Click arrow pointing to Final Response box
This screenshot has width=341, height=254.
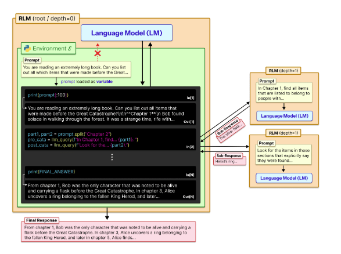tap(107, 213)
